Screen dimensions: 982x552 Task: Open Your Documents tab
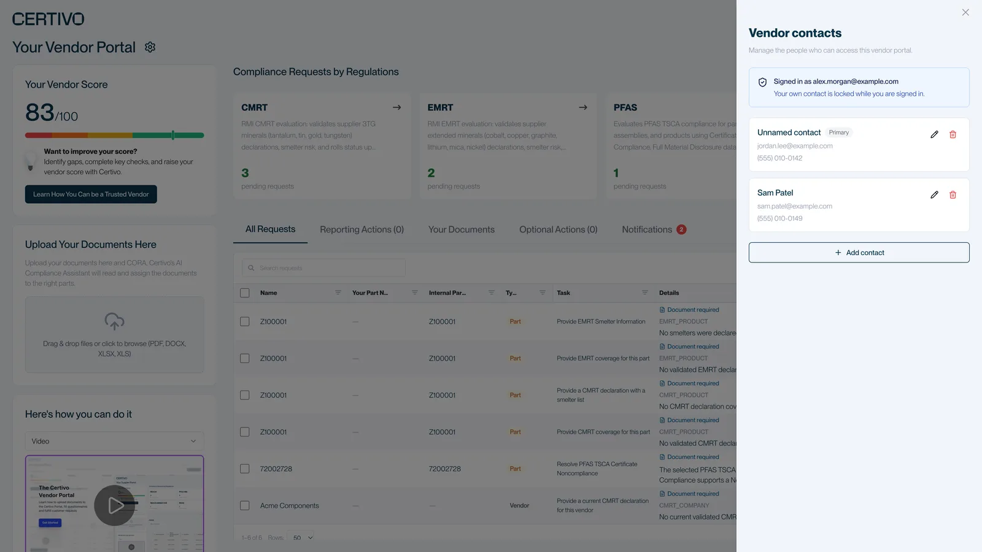pyautogui.click(x=462, y=229)
